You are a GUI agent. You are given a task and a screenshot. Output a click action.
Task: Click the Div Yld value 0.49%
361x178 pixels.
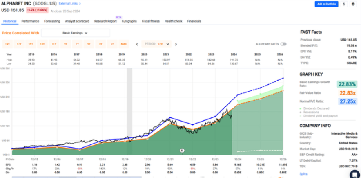coord(353,57)
